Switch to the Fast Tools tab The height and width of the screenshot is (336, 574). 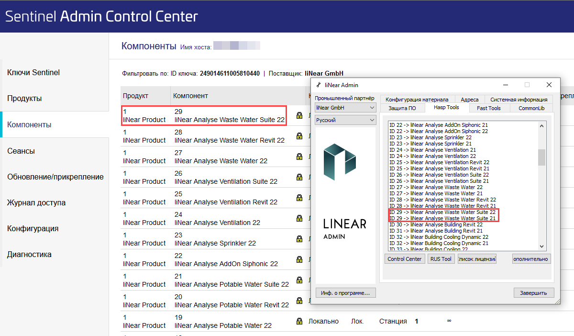coord(488,108)
